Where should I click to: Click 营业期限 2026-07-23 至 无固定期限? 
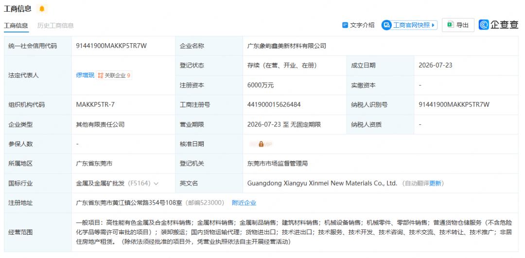[x=284, y=124]
